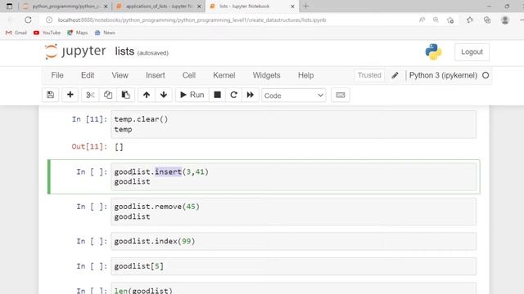Open the command palette keyboard icon

[341, 95]
